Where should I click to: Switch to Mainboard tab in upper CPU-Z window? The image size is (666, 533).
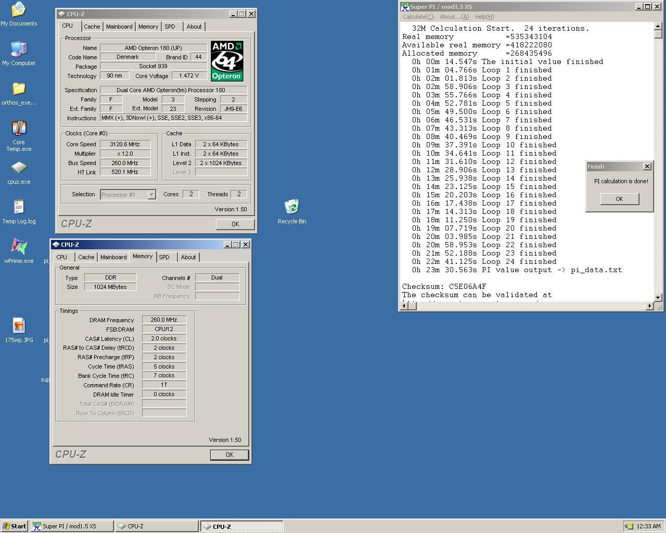pyautogui.click(x=119, y=27)
